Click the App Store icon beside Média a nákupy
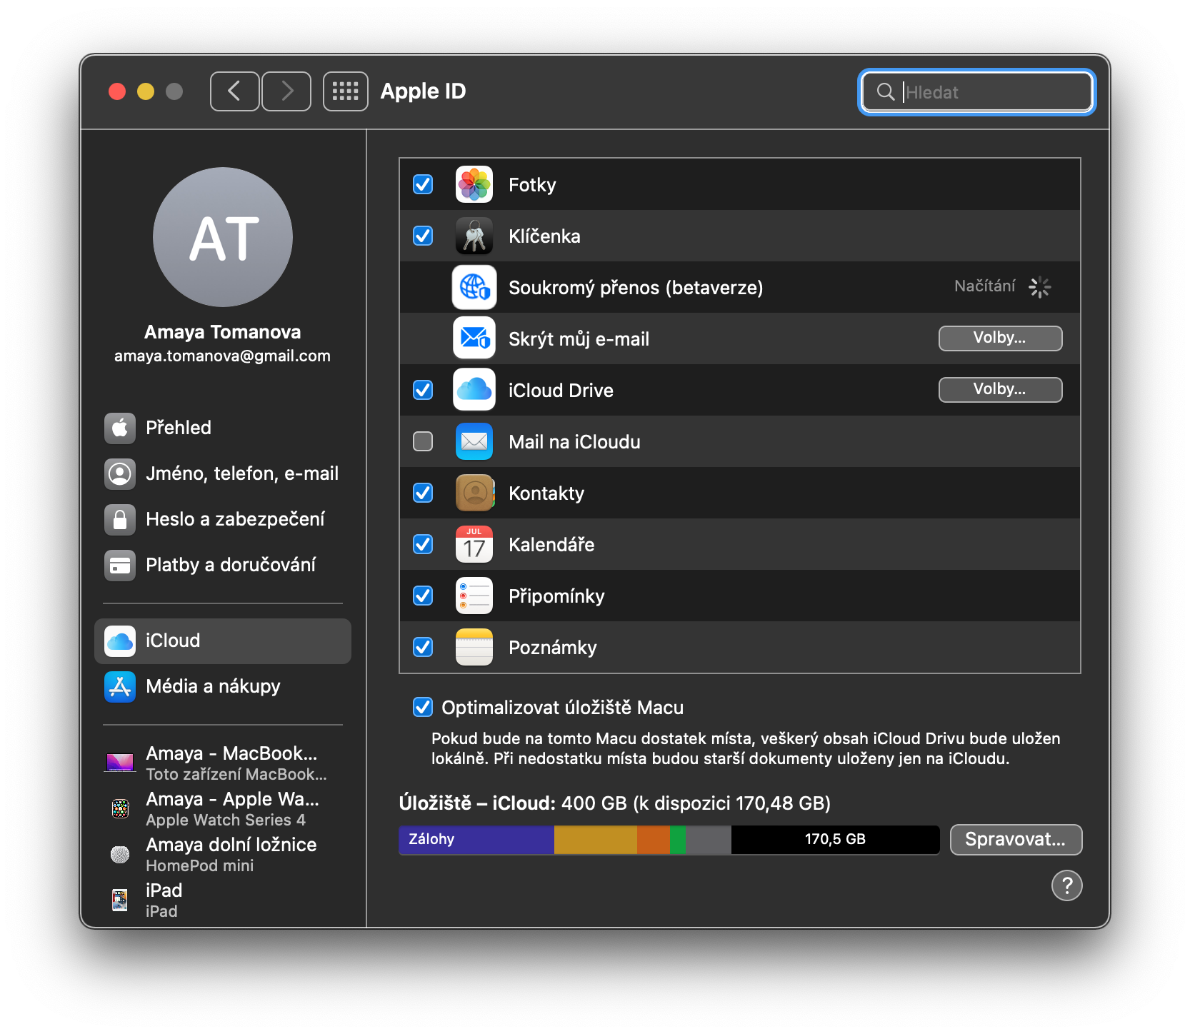The image size is (1190, 1034). click(120, 686)
